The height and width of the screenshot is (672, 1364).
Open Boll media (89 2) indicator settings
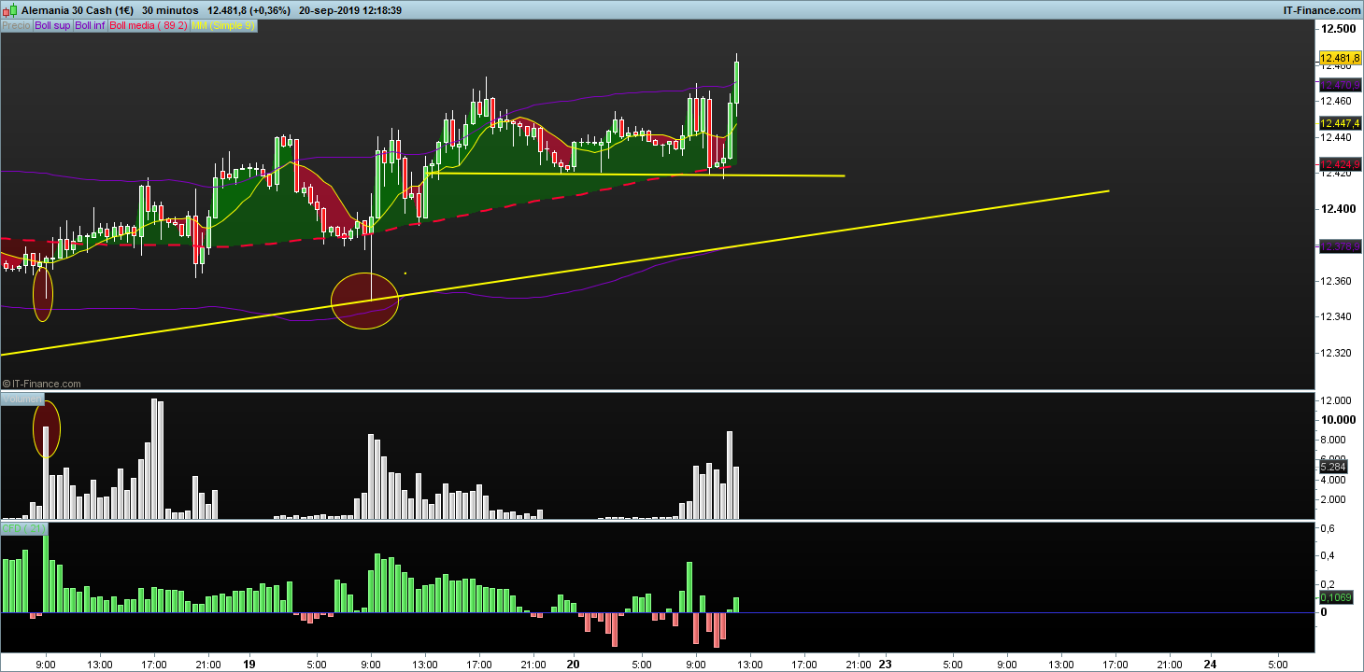tap(149, 26)
